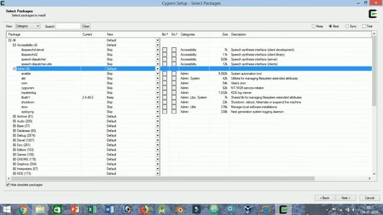Select the syslog-ng package row

[x=189, y=112]
